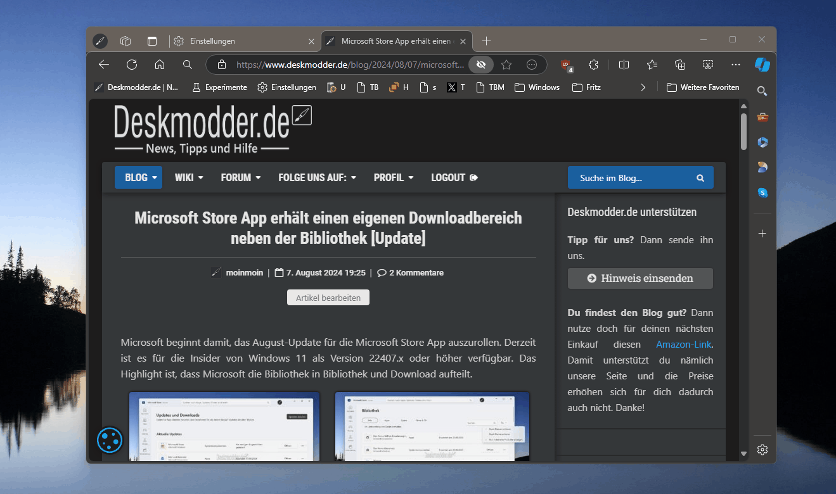Click the Hinweis einsenden button
836x494 pixels.
pos(640,278)
